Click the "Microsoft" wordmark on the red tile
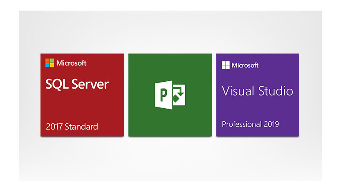The image size is (341, 192). point(71,63)
